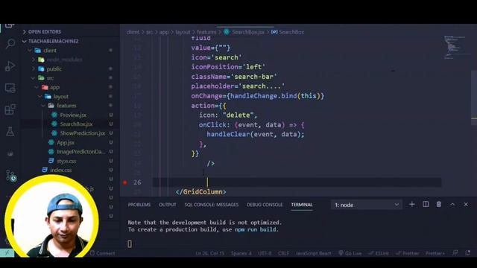
Task: Split the terminal panel
Action: [x=426, y=205]
